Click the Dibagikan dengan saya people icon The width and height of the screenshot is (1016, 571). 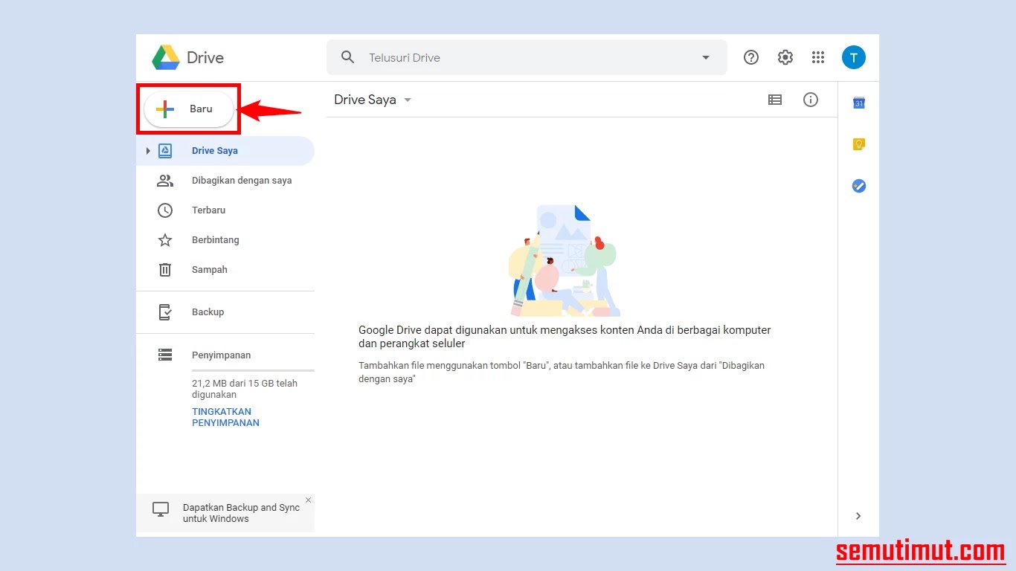(x=165, y=181)
